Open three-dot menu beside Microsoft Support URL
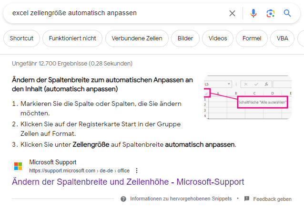This screenshot has width=304, height=208. tap(137, 170)
